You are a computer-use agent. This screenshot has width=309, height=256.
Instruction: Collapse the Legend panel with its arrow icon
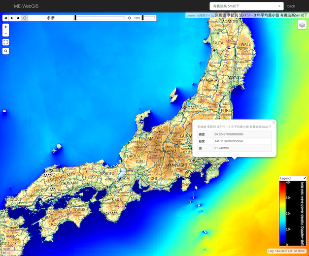pyautogui.click(x=305, y=178)
